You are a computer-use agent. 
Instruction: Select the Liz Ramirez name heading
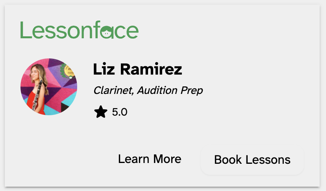(x=137, y=69)
